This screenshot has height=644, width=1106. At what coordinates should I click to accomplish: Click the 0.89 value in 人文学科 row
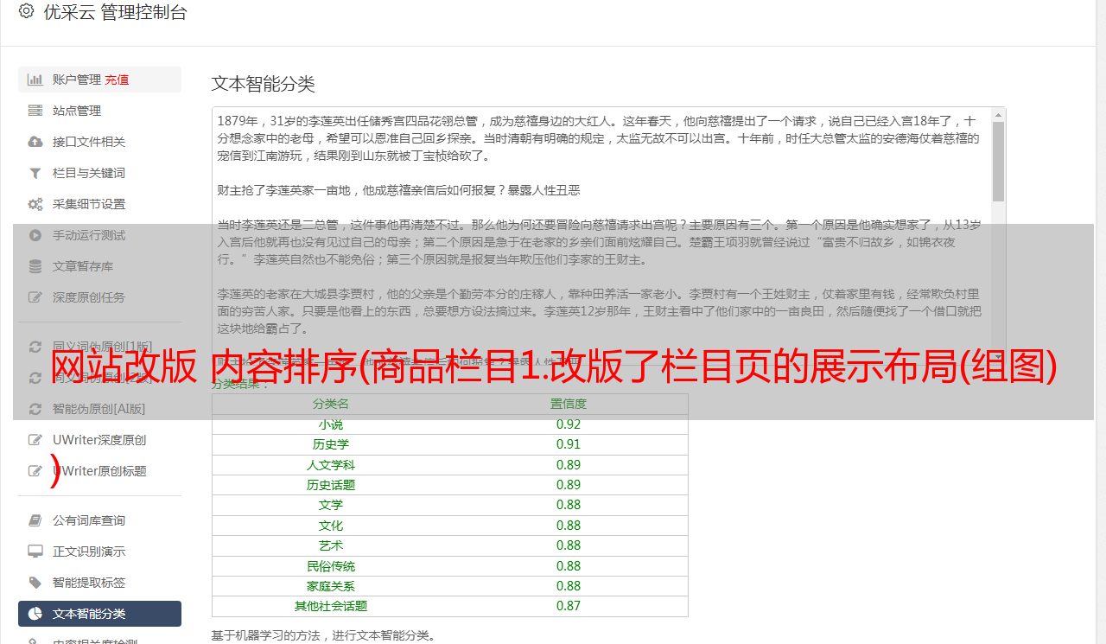click(x=569, y=465)
